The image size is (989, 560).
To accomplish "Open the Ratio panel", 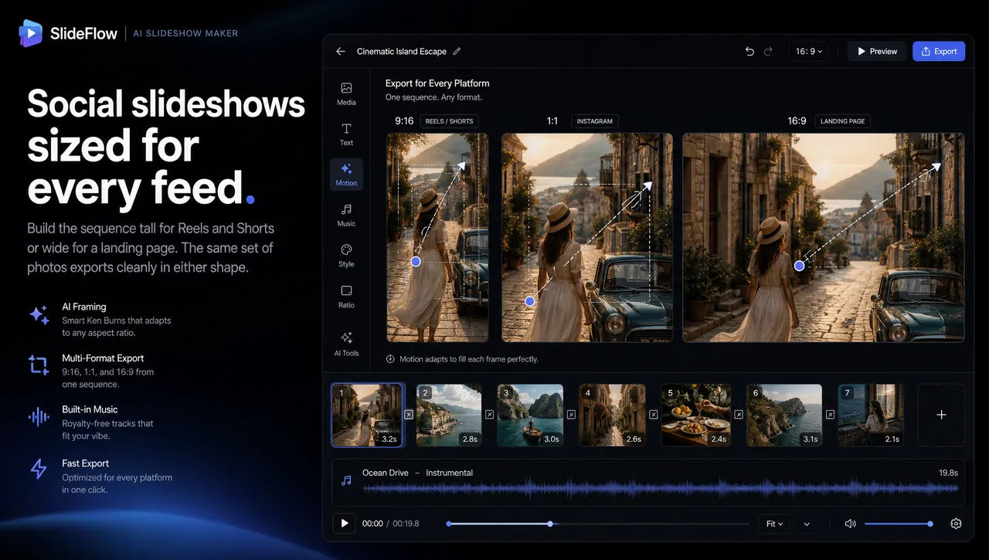I will [x=346, y=297].
